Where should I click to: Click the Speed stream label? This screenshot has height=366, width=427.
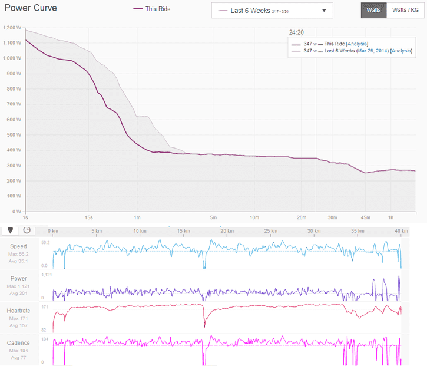pyautogui.click(x=18, y=246)
